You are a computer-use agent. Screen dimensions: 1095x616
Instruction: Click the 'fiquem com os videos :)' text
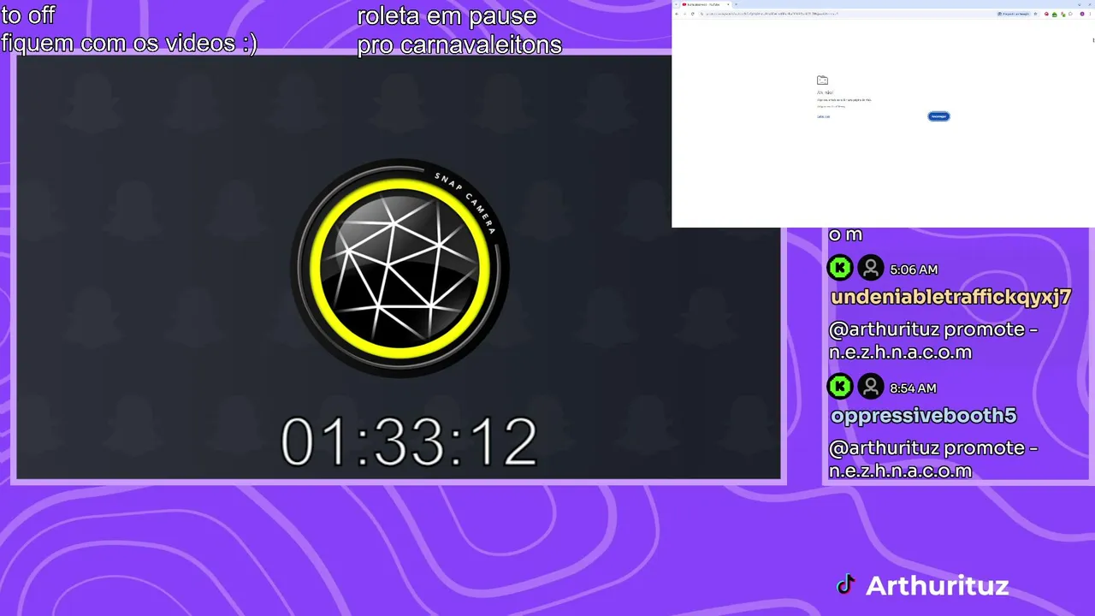click(129, 43)
